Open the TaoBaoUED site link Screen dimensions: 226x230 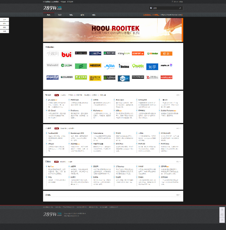coord(53,133)
